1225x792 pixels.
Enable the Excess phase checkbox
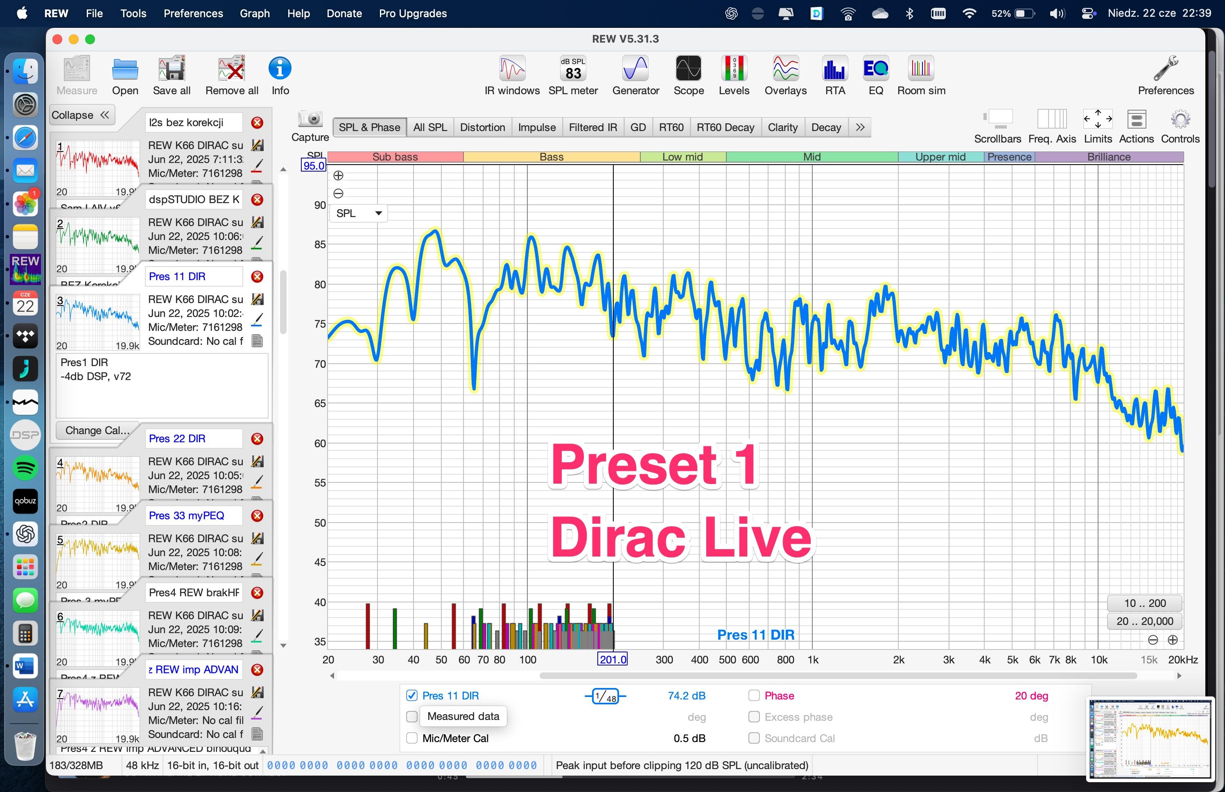754,717
